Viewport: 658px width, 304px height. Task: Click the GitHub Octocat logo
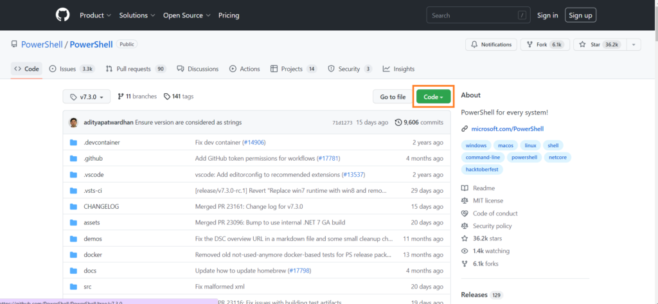tap(62, 15)
